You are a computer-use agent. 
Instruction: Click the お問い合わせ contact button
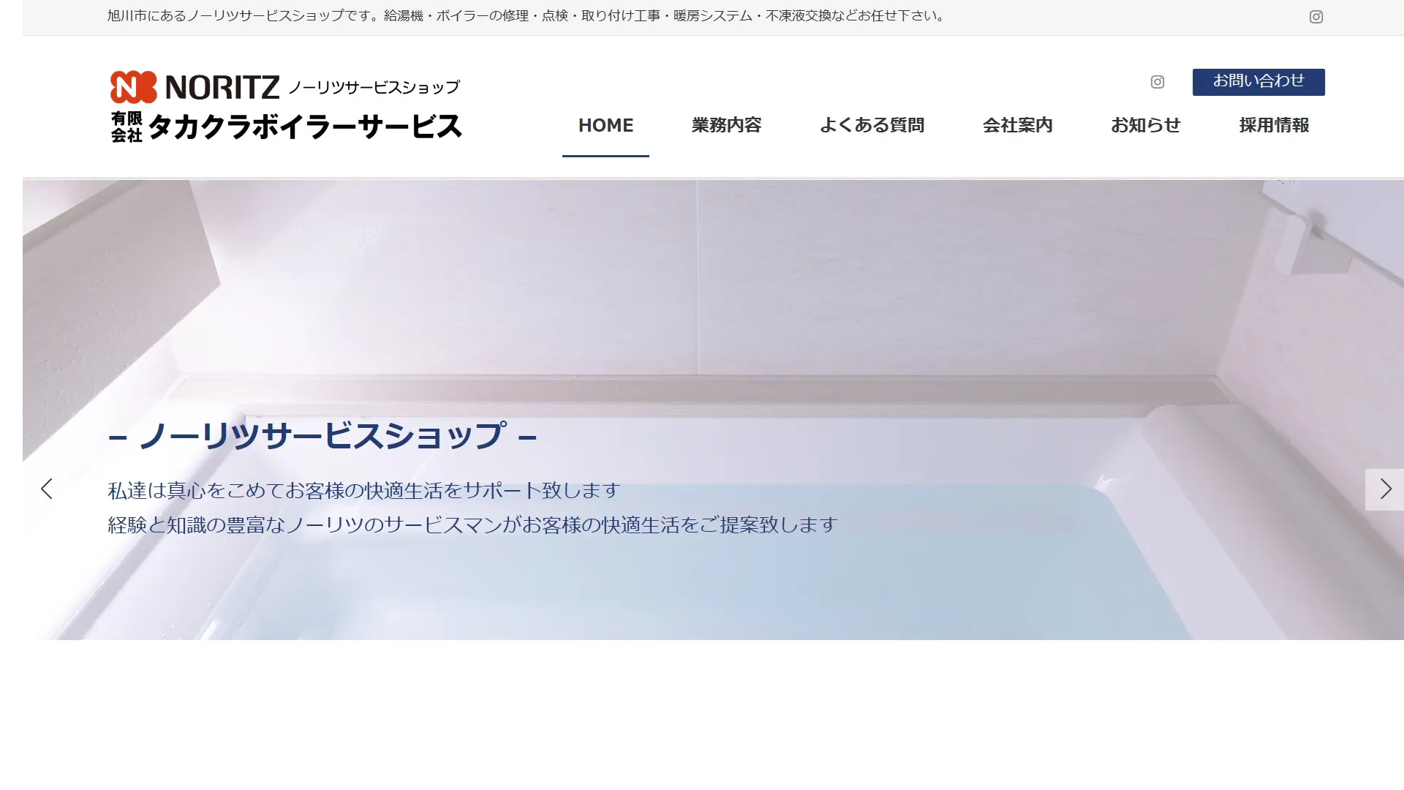point(1258,82)
